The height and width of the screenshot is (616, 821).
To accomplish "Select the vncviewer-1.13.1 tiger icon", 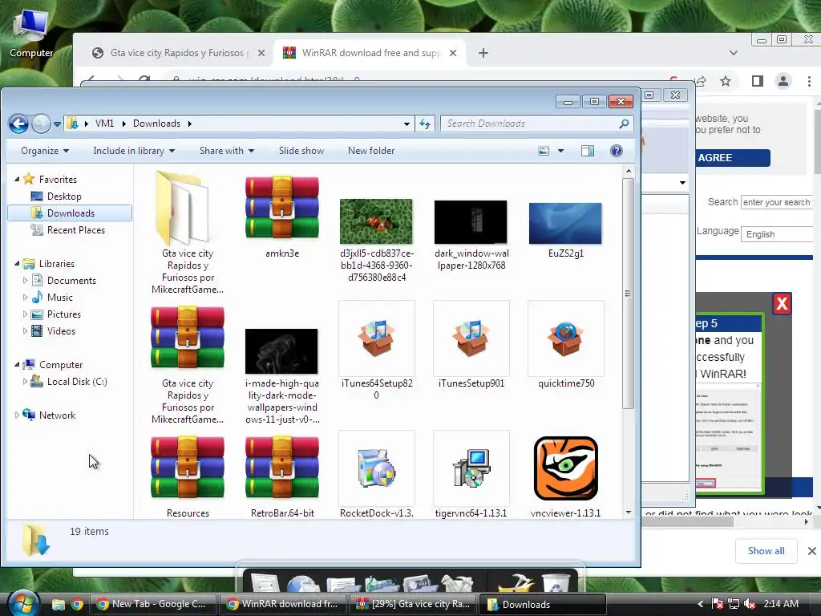I will [x=565, y=468].
